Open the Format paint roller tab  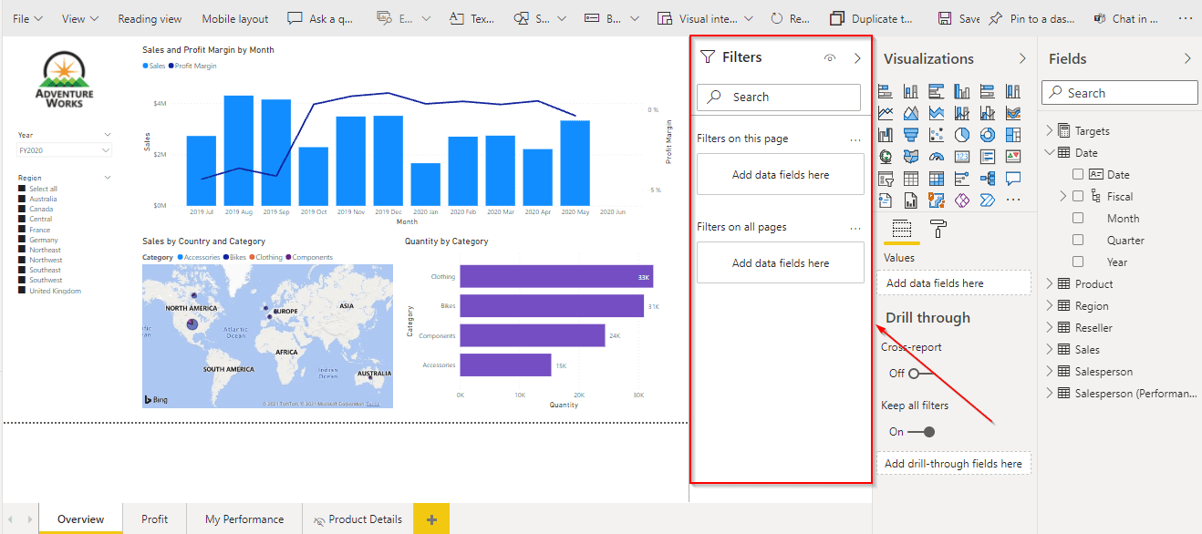point(937,229)
